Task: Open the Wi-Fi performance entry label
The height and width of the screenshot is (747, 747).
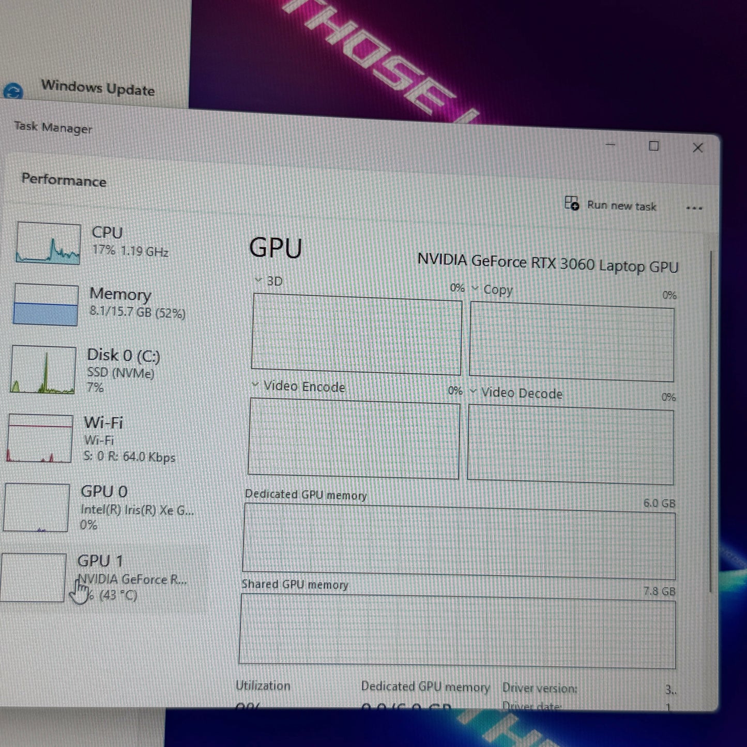Action: click(103, 422)
